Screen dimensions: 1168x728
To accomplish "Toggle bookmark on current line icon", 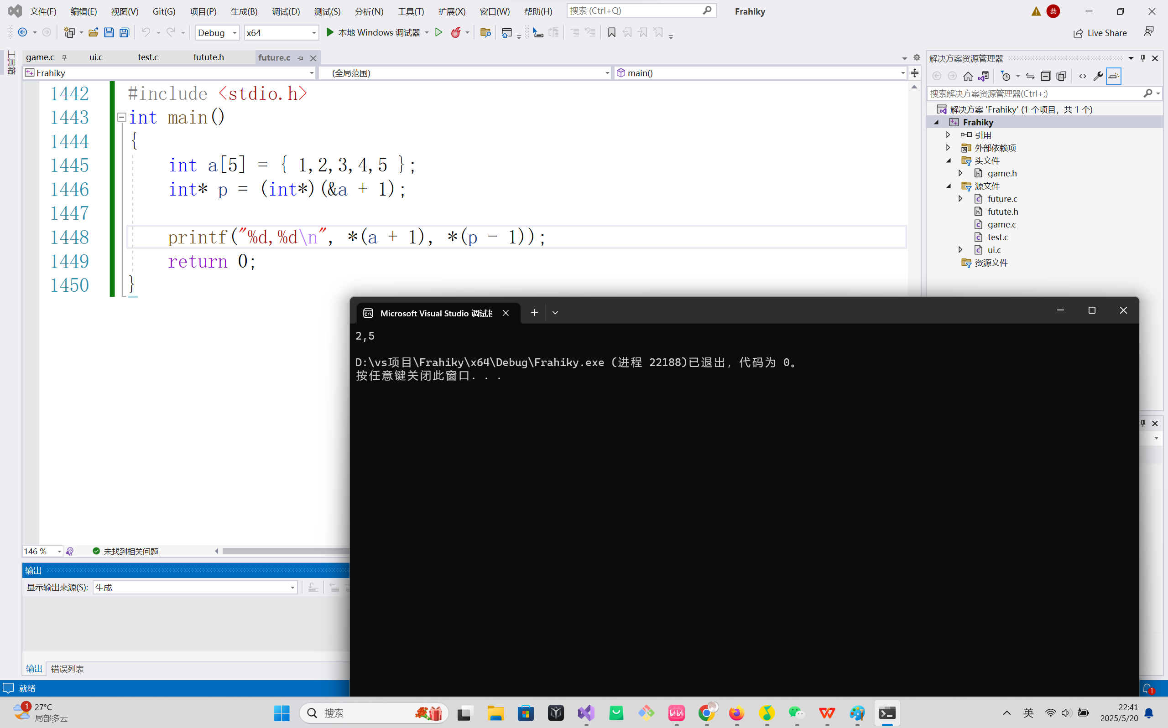I will 611,33.
